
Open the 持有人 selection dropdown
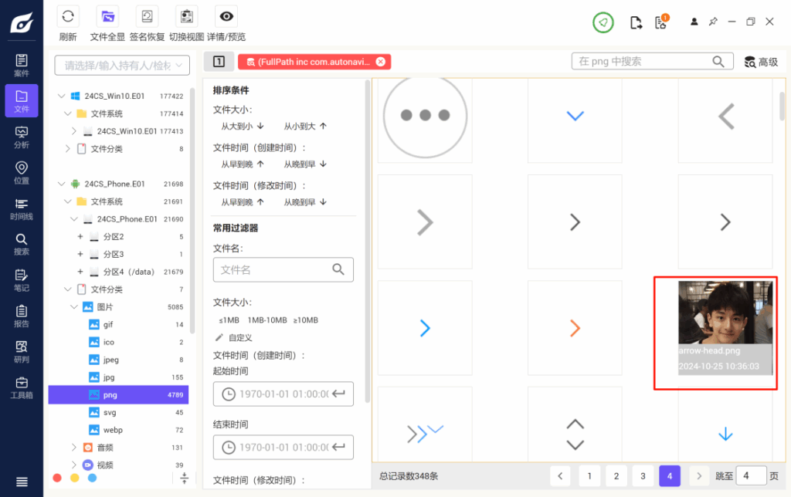tap(121, 66)
